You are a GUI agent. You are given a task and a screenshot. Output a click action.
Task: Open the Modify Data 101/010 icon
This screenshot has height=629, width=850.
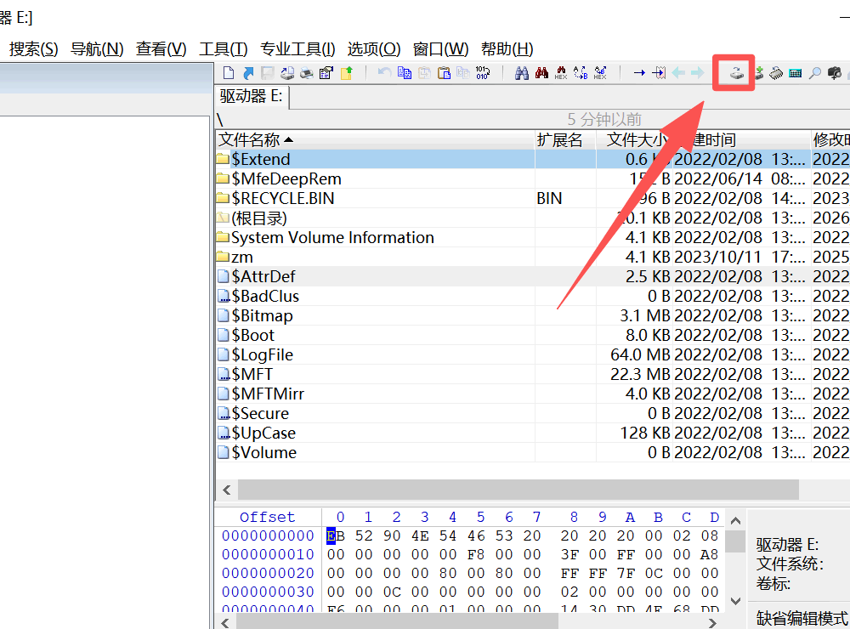click(483, 73)
